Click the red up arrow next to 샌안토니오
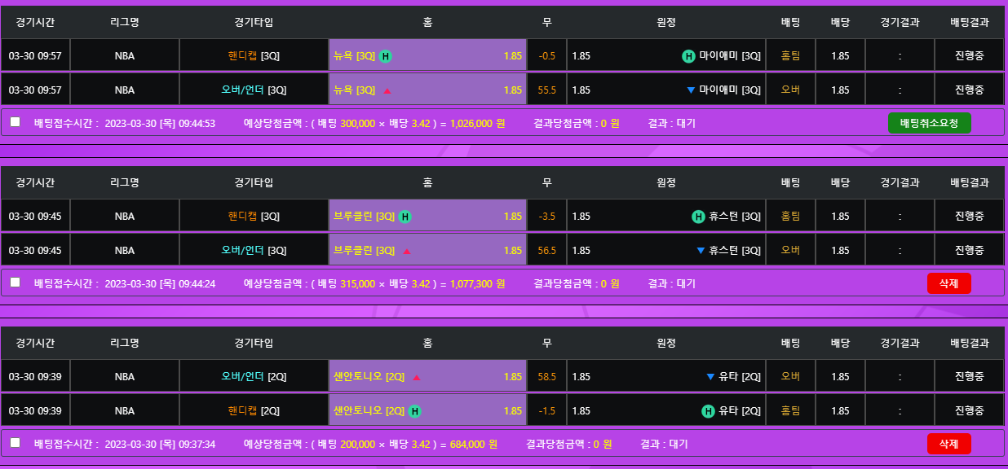The height and width of the screenshot is (469, 1008). point(417,377)
